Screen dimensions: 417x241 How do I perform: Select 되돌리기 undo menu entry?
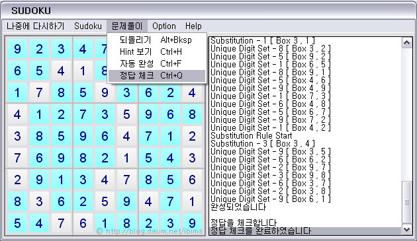(x=157, y=40)
